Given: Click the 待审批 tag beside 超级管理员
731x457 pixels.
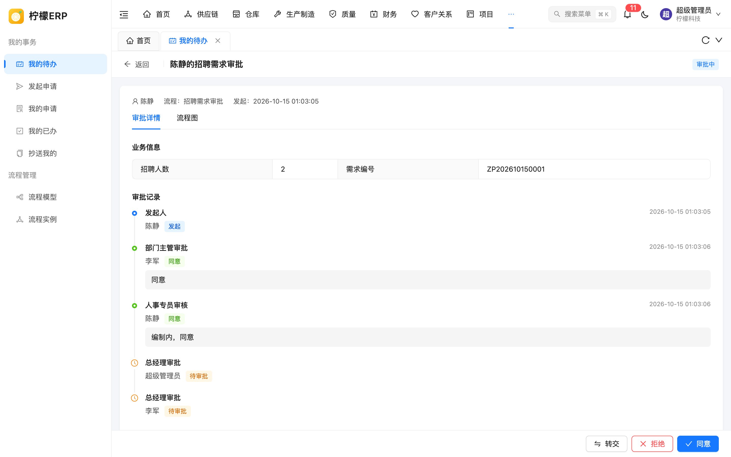Looking at the screenshot, I should coord(199,376).
